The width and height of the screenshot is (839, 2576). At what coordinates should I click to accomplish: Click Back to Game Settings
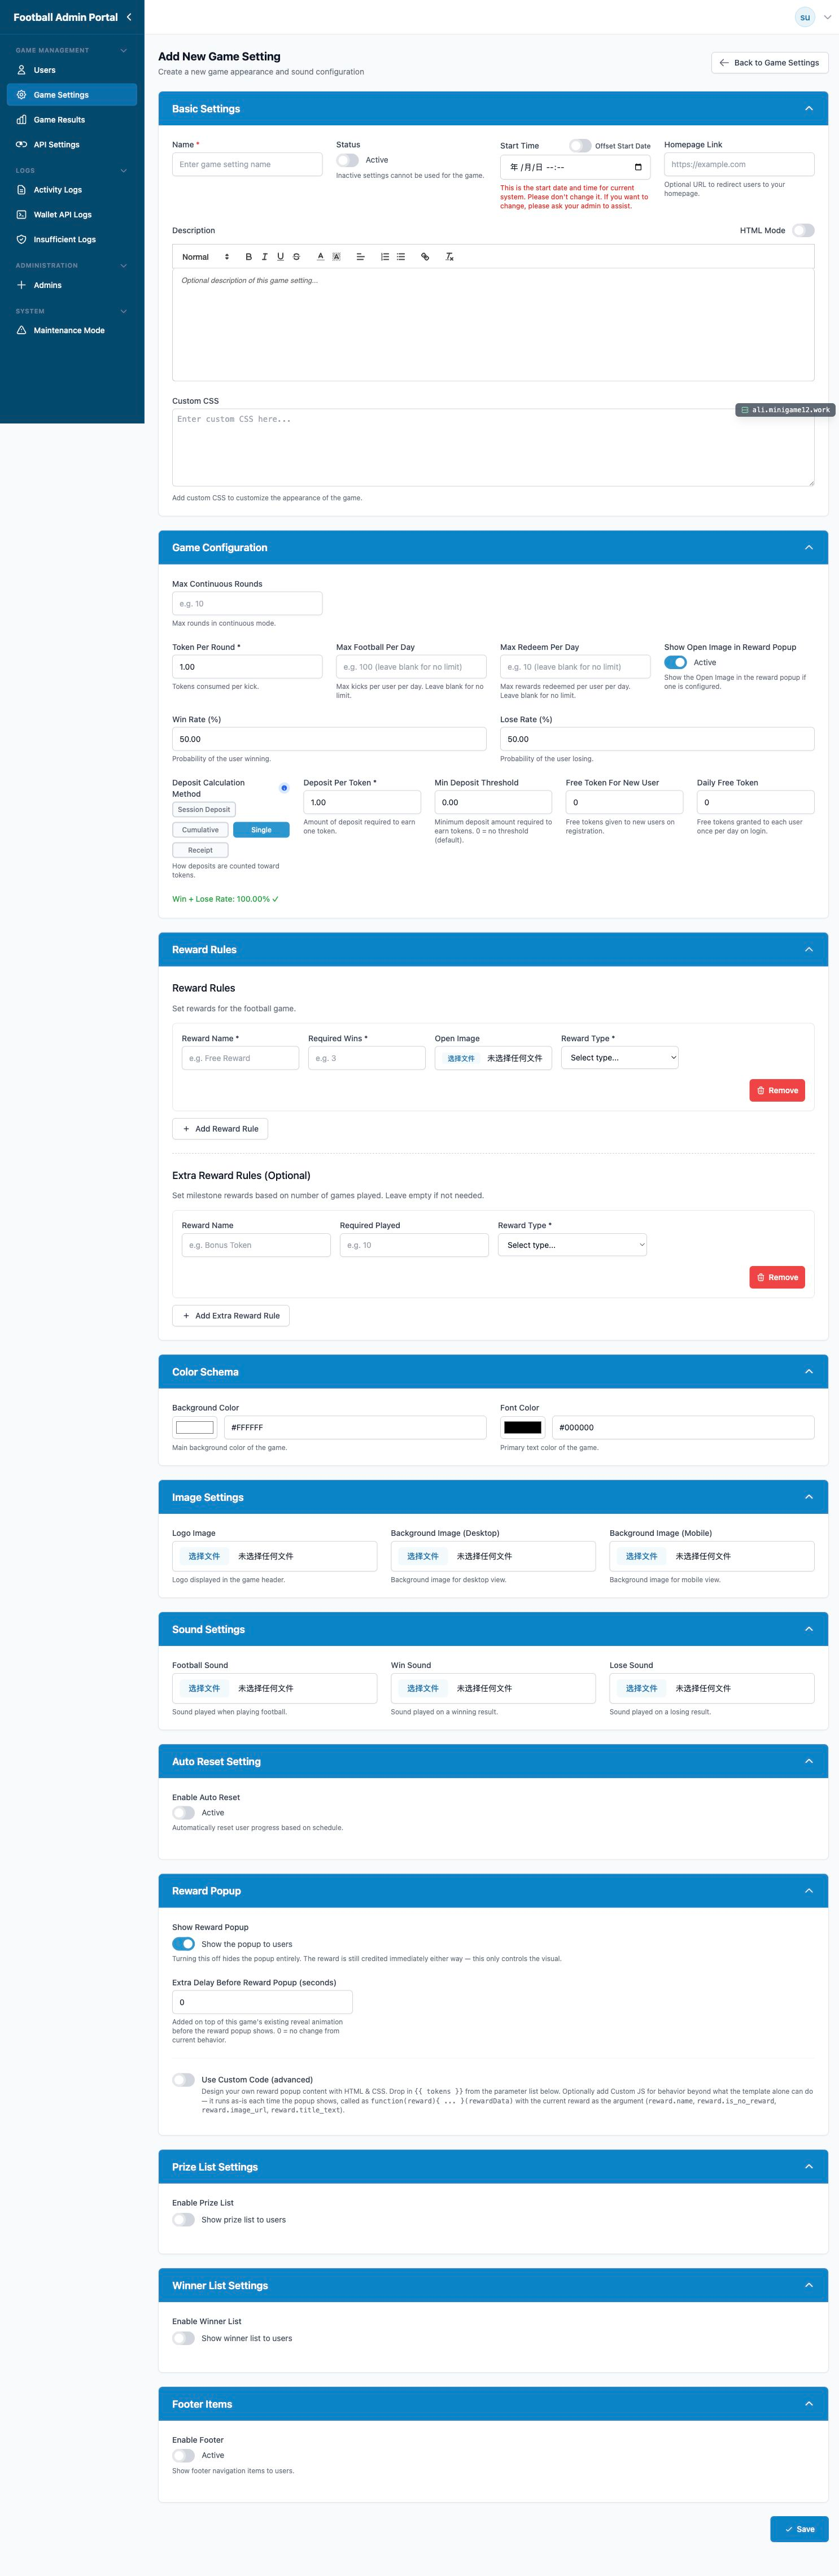(770, 63)
